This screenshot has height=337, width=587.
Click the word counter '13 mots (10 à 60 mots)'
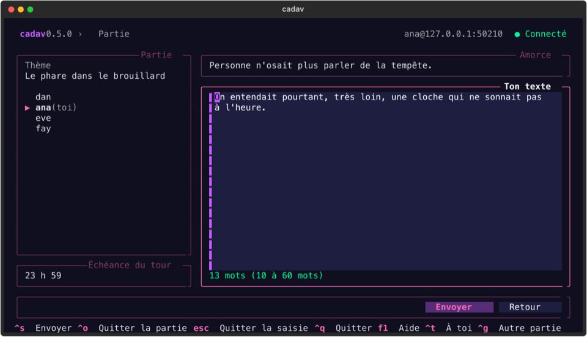click(266, 276)
